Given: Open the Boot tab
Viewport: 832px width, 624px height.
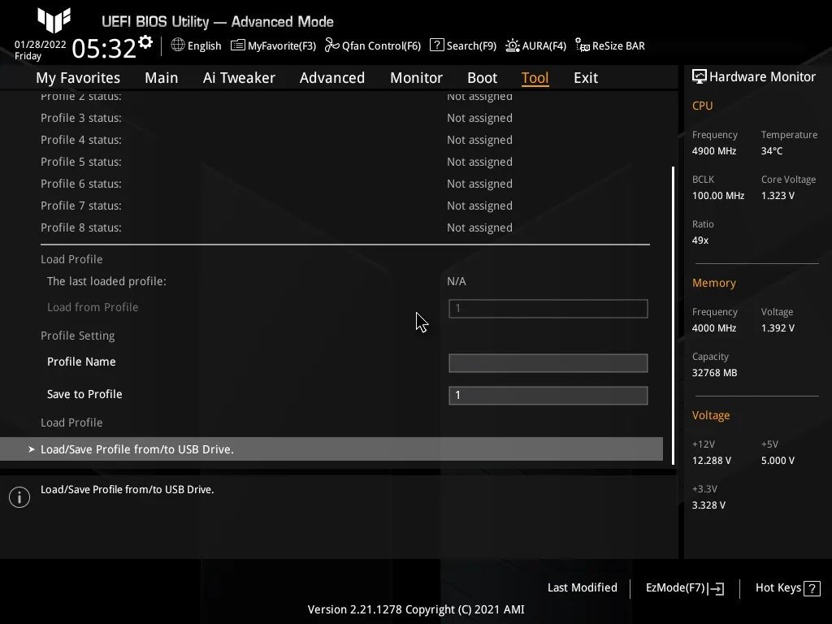Looking at the screenshot, I should [482, 78].
